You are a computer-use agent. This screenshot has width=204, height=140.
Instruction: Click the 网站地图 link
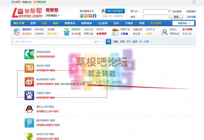click(51, 16)
